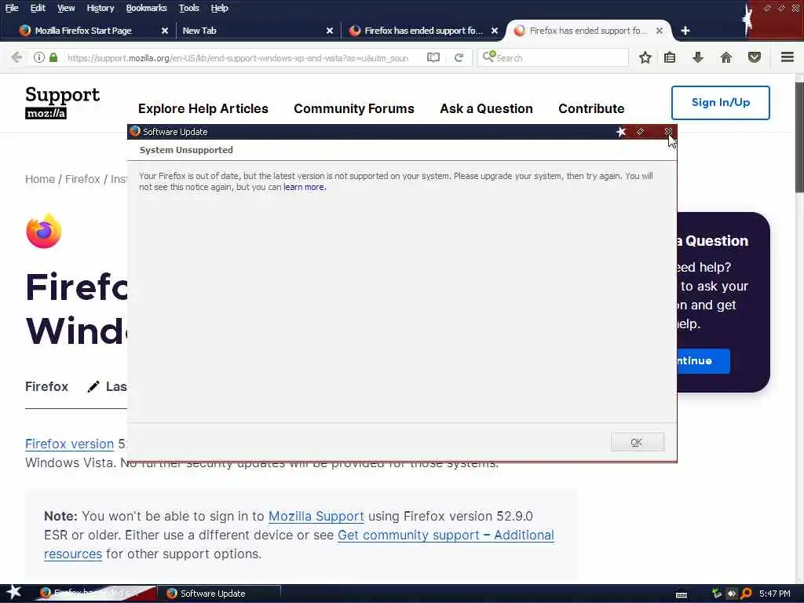Image resolution: width=804 pixels, height=603 pixels.
Task: Open the View menu
Action: click(66, 8)
